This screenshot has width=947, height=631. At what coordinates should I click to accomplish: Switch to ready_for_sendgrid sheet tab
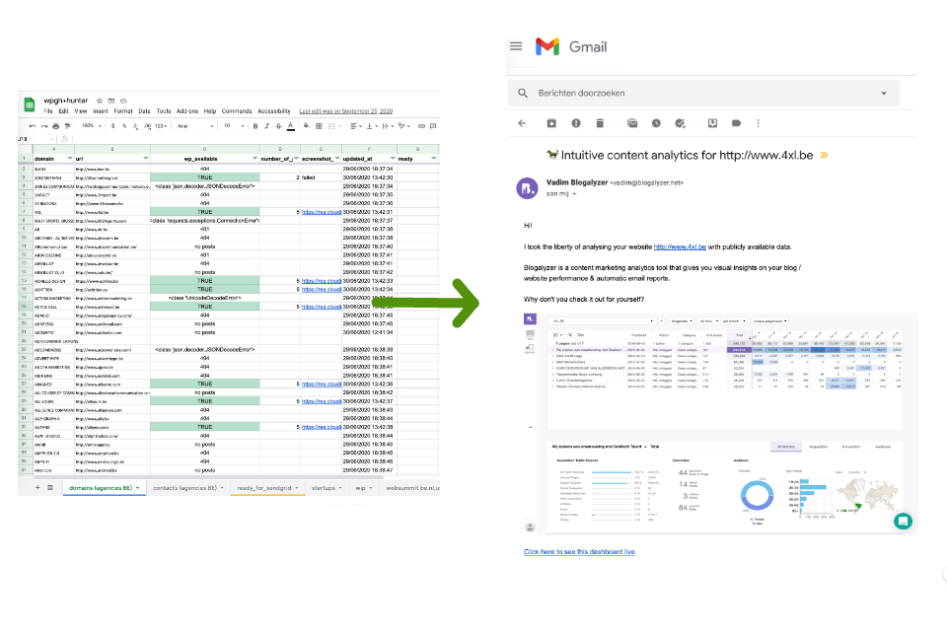[x=267, y=488]
